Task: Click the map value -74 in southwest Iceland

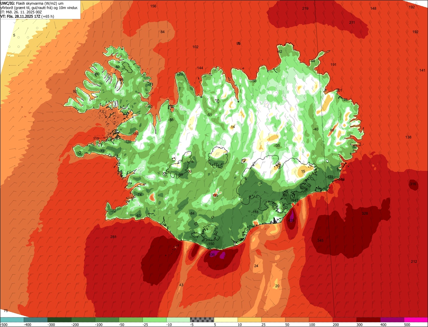Action: (139, 195)
